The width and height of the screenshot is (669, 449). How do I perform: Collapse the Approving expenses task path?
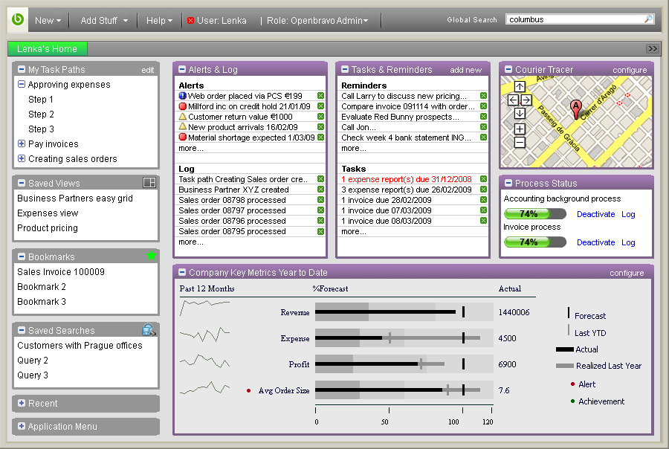point(22,85)
